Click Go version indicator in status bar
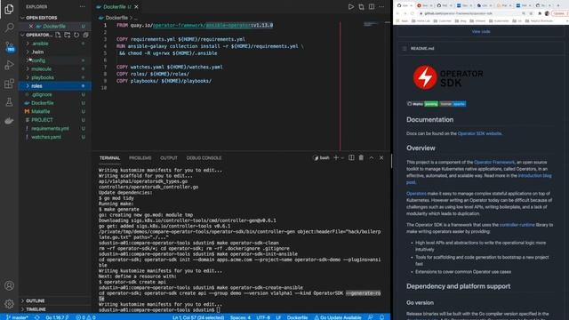Viewport: 569px width, 320px height. 57,317
